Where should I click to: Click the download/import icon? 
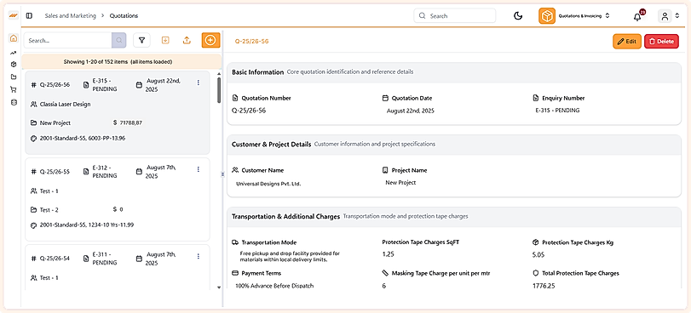[165, 40]
